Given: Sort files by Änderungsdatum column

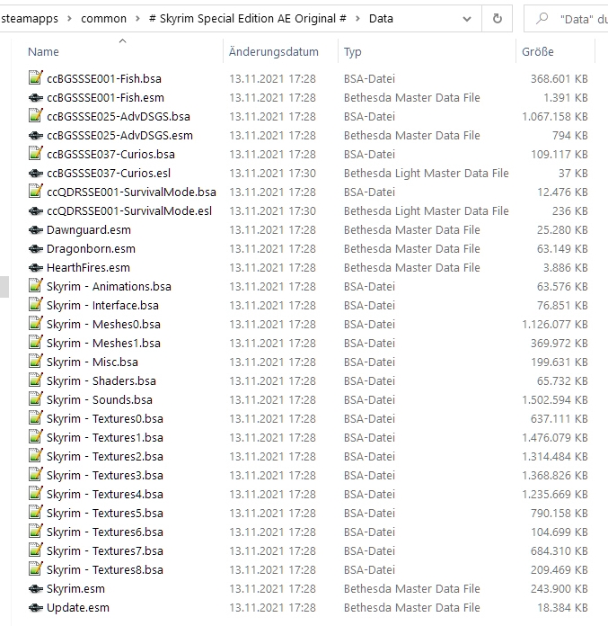Looking at the screenshot, I should (x=274, y=51).
